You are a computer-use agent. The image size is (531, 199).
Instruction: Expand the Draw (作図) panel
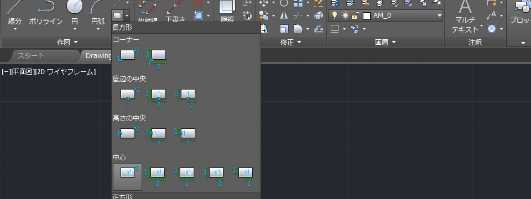click(x=67, y=42)
